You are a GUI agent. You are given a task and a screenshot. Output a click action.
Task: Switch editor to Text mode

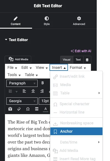pyautogui.click(x=78, y=60)
